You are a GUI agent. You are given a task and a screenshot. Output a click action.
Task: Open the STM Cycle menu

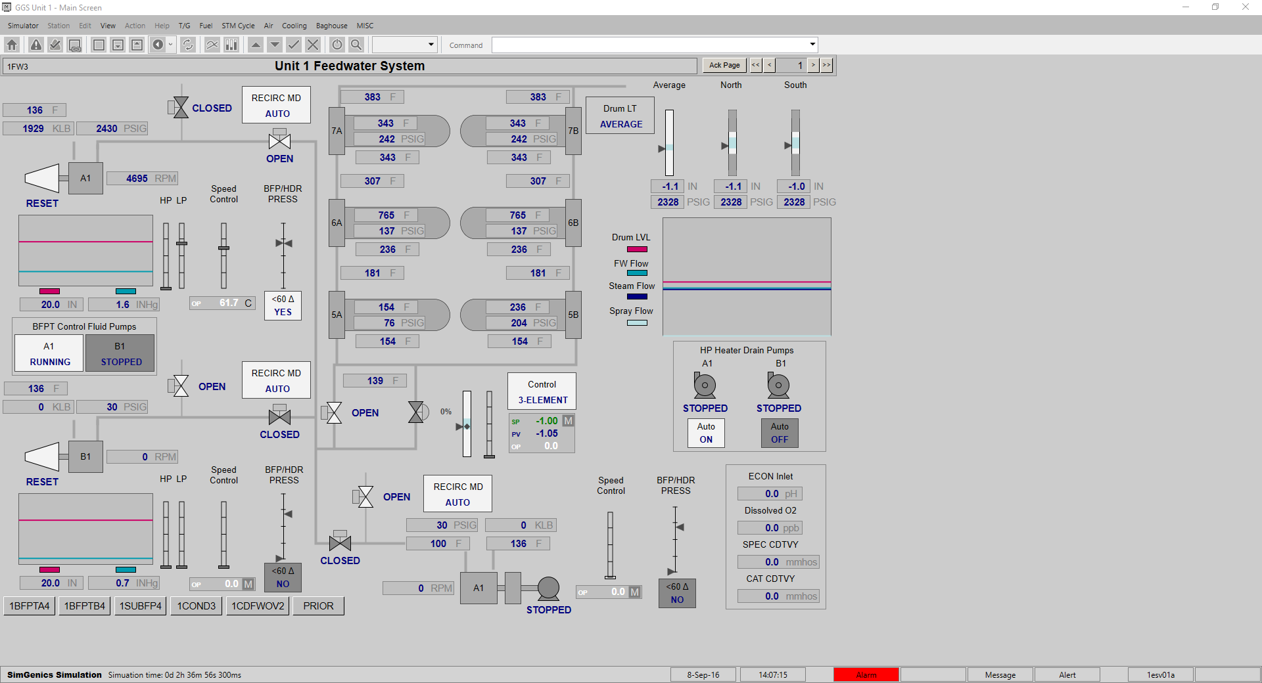click(238, 26)
